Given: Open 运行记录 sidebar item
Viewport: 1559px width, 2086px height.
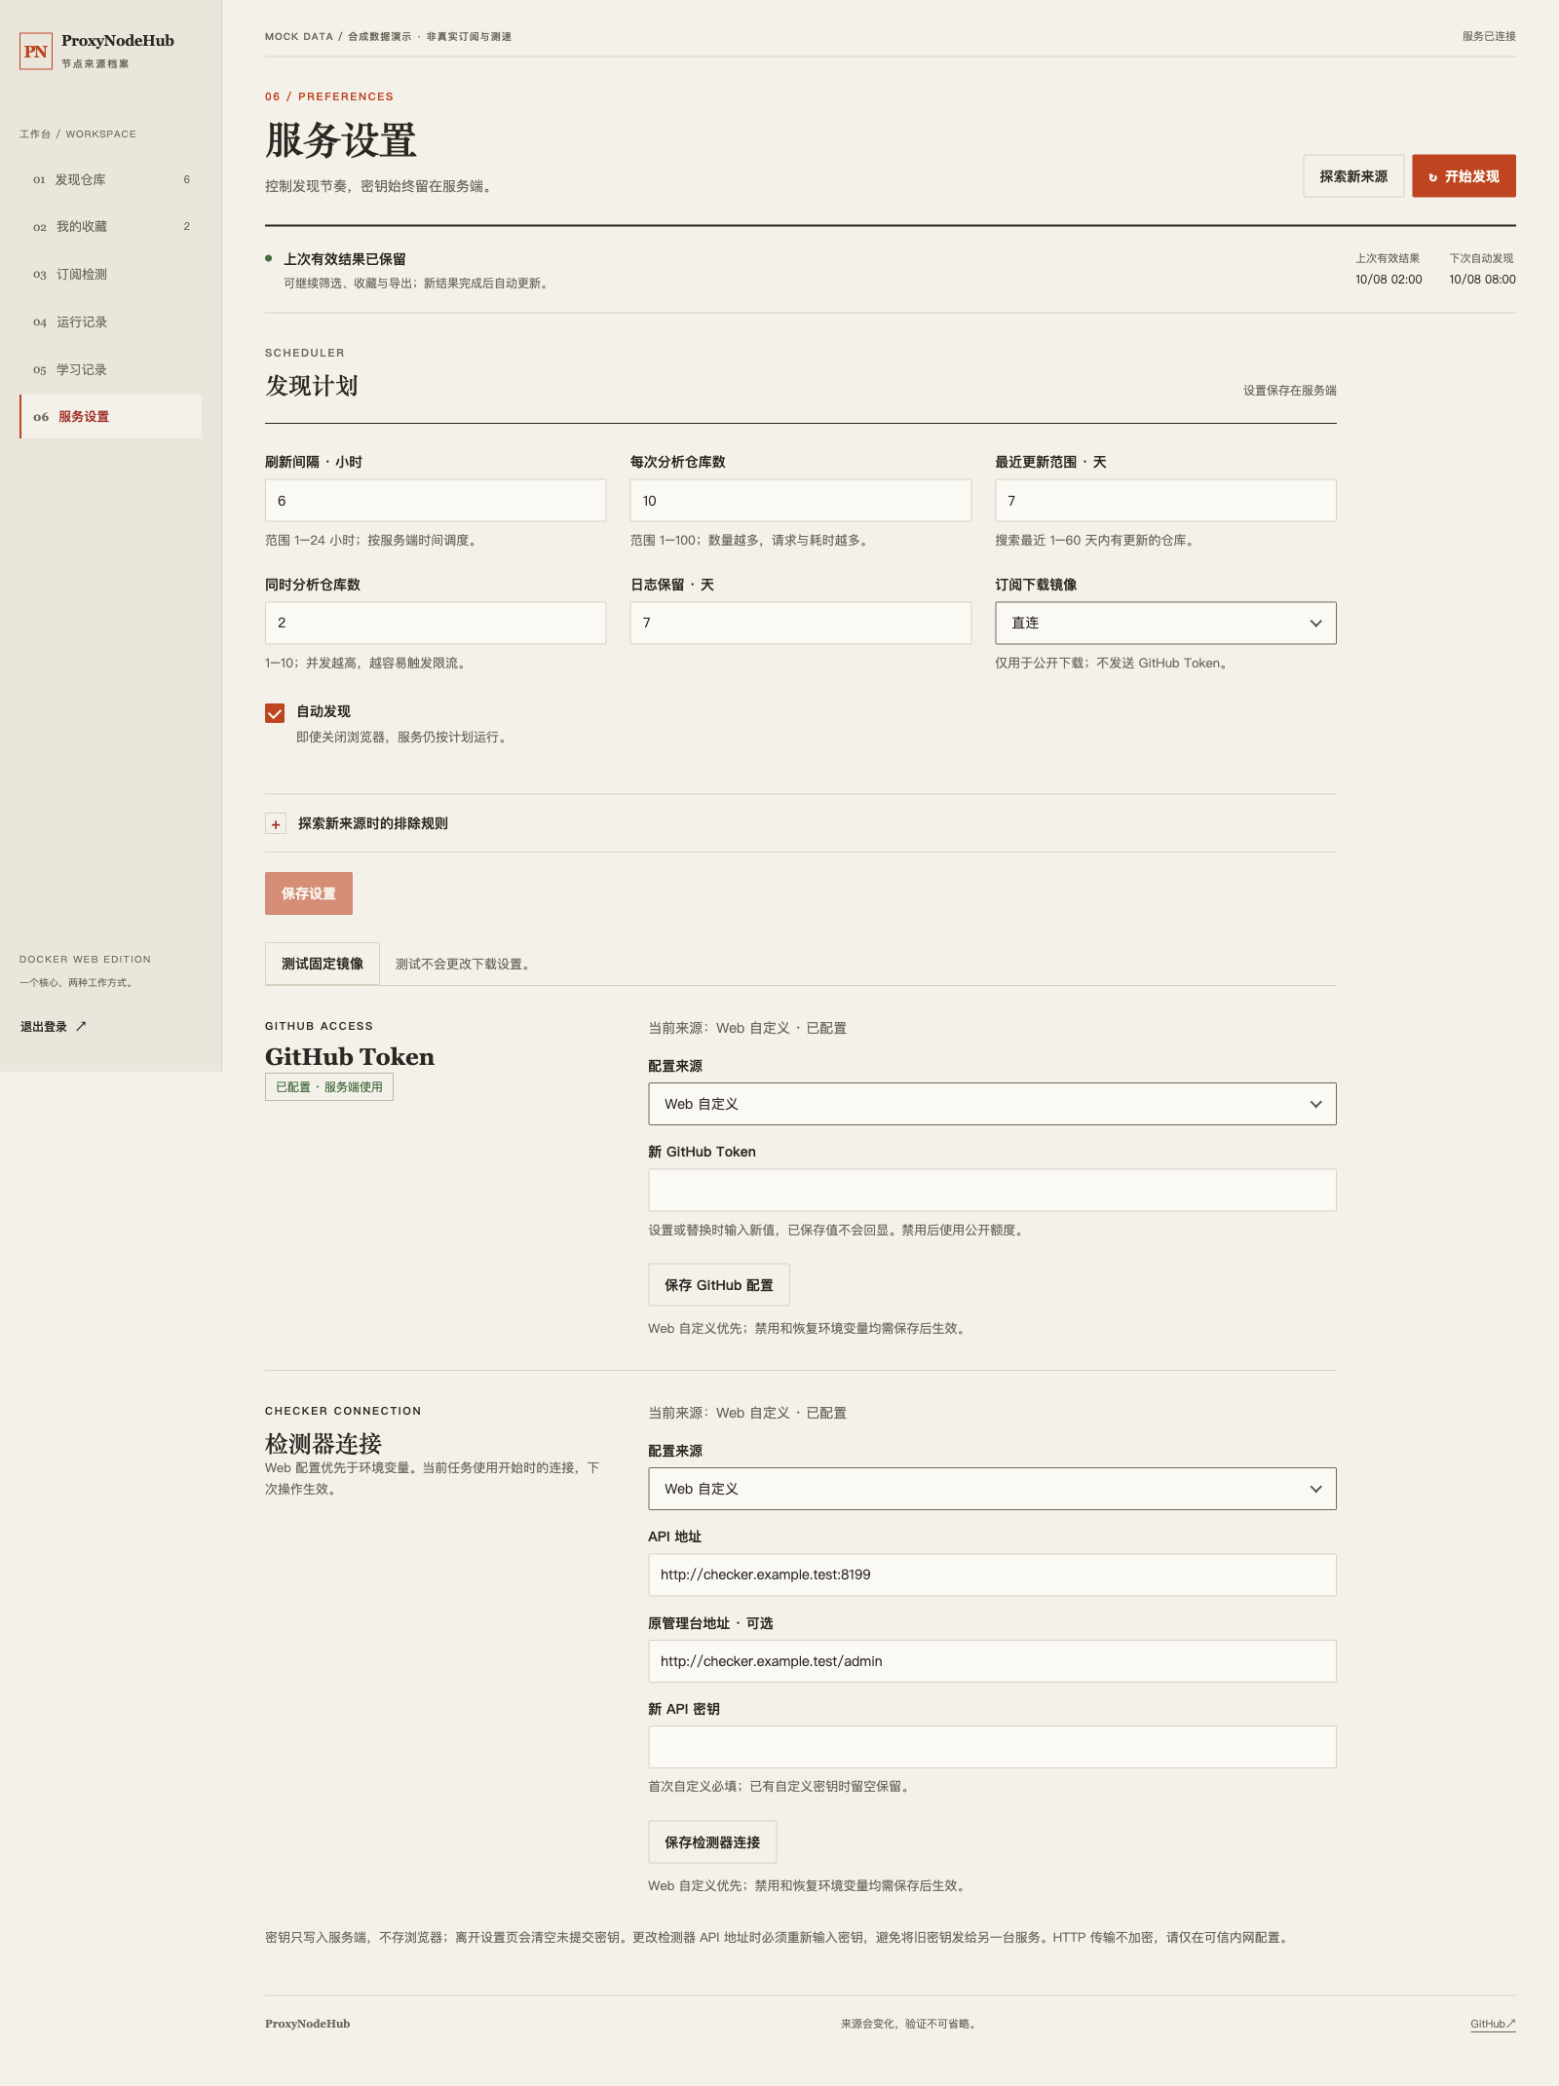Looking at the screenshot, I should click(x=110, y=322).
